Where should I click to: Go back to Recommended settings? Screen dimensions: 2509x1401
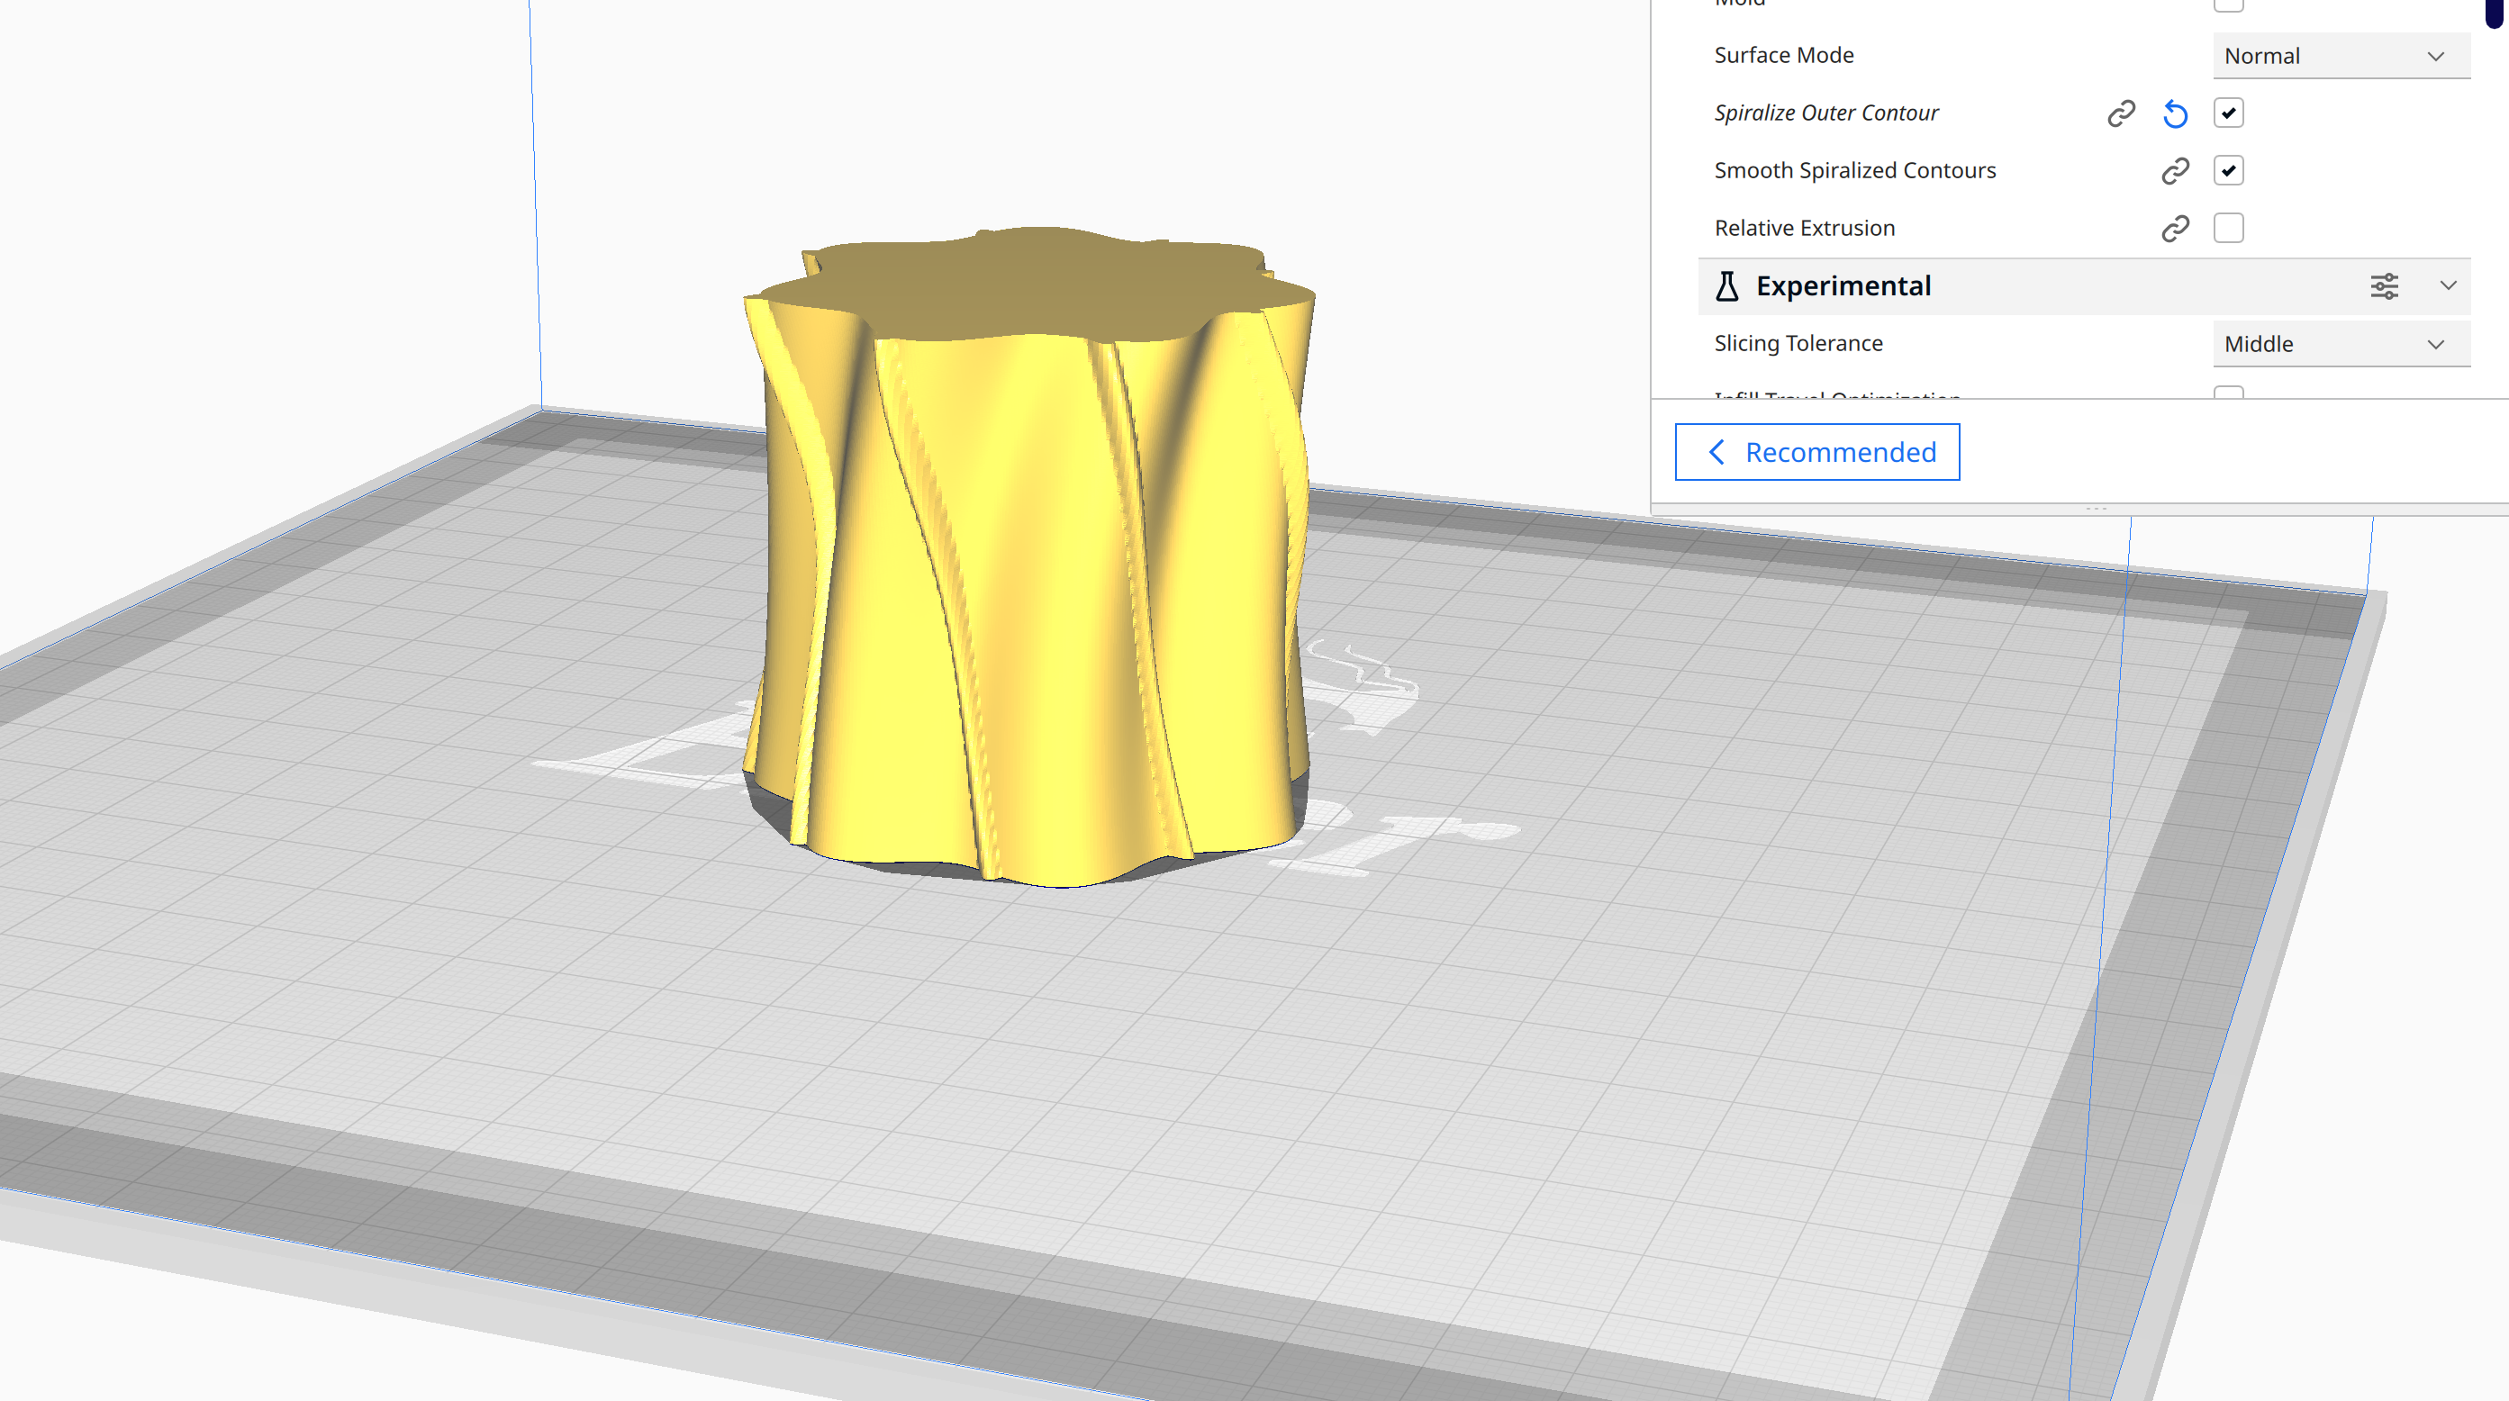1816,452
